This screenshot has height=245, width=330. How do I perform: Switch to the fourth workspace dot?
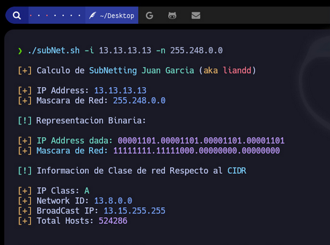click(x=55, y=15)
